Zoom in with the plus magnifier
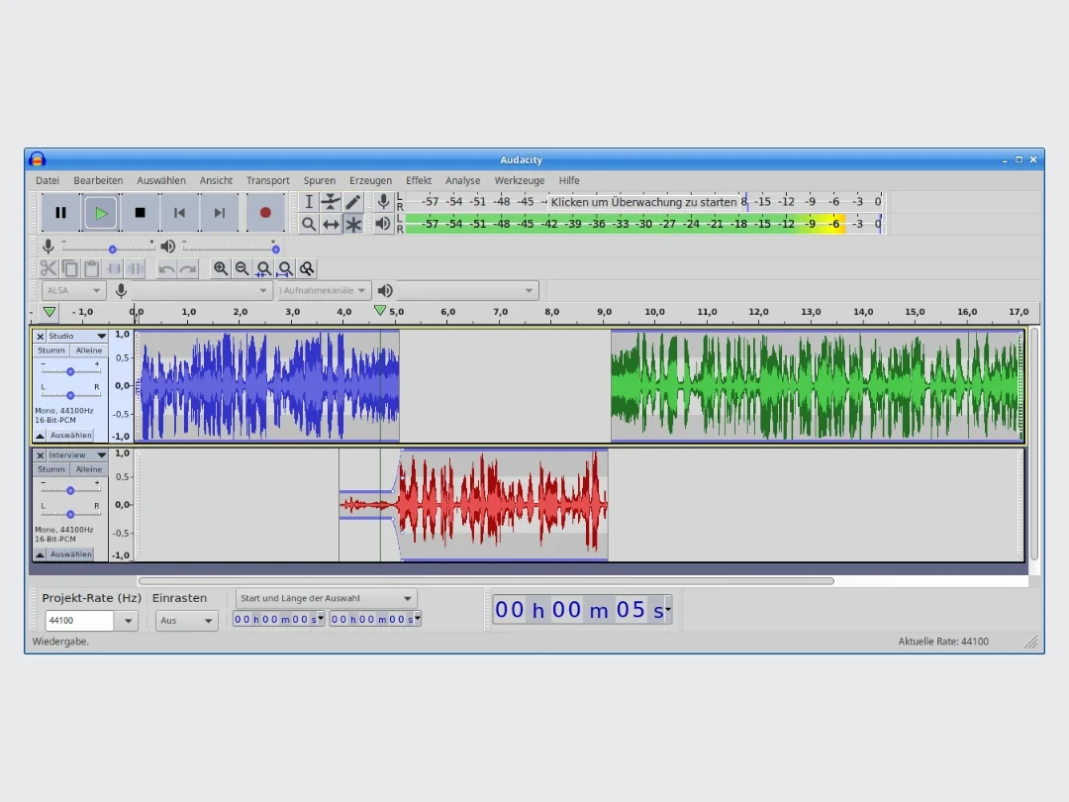The image size is (1069, 802). coord(220,268)
